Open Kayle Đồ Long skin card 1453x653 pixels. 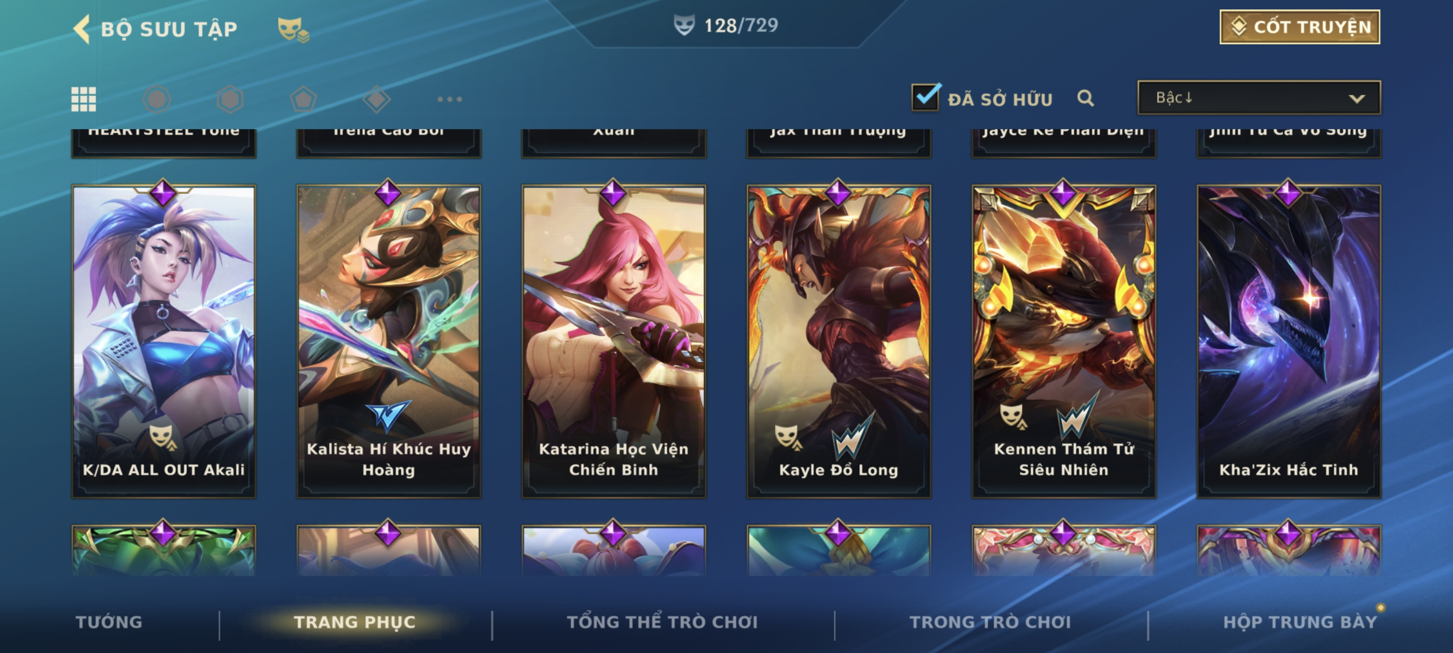coord(838,342)
